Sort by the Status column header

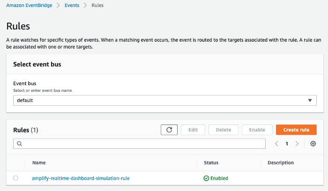coord(211,163)
